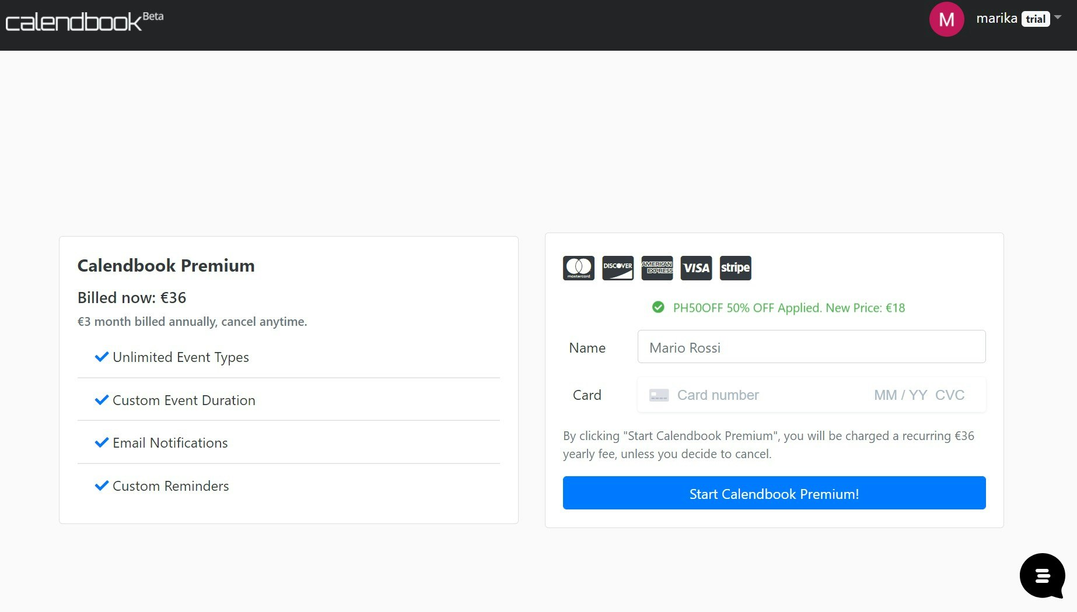Click the American Express card icon
This screenshot has height=612, width=1077.
click(x=657, y=268)
